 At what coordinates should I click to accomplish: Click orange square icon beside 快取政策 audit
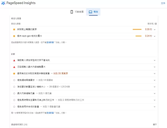pyautogui.click(x=14, y=74)
